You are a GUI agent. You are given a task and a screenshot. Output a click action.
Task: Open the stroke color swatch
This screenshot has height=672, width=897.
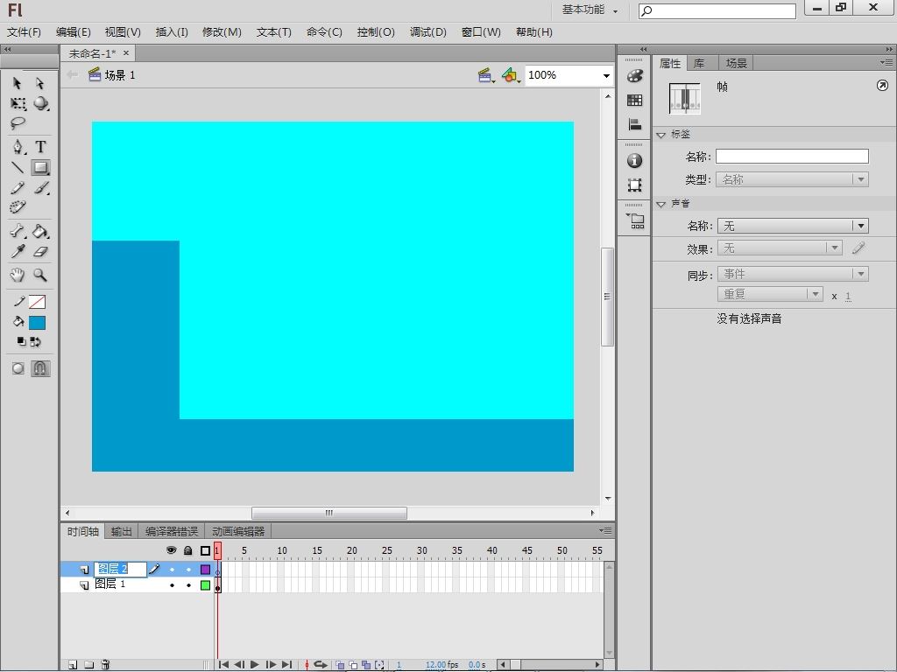point(37,302)
